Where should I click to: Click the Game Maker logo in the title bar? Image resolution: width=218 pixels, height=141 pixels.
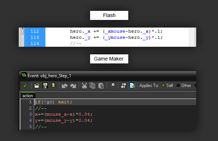[24, 75]
